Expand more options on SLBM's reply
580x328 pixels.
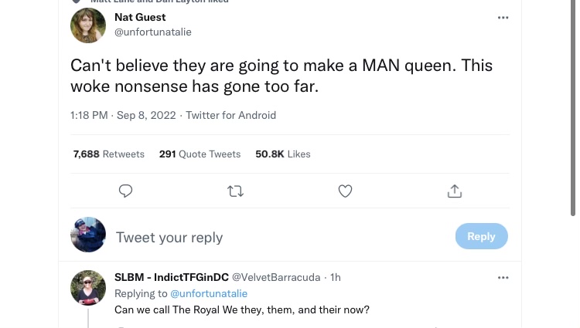tap(503, 277)
